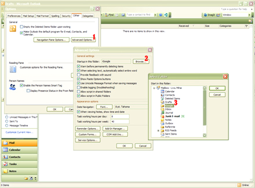The width and height of the screenshot is (255, 188).
Task: Open the Add-In Manager button
Action: pyautogui.click(x=115, y=128)
